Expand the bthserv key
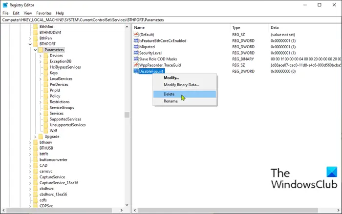342x214 pixels. tap(30, 142)
